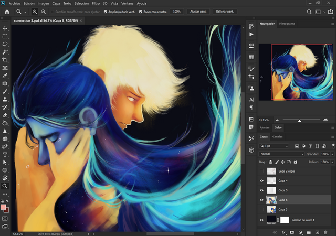This screenshot has width=336, height=236.
Task: Click the Rellenar pant. button
Action: [224, 12]
